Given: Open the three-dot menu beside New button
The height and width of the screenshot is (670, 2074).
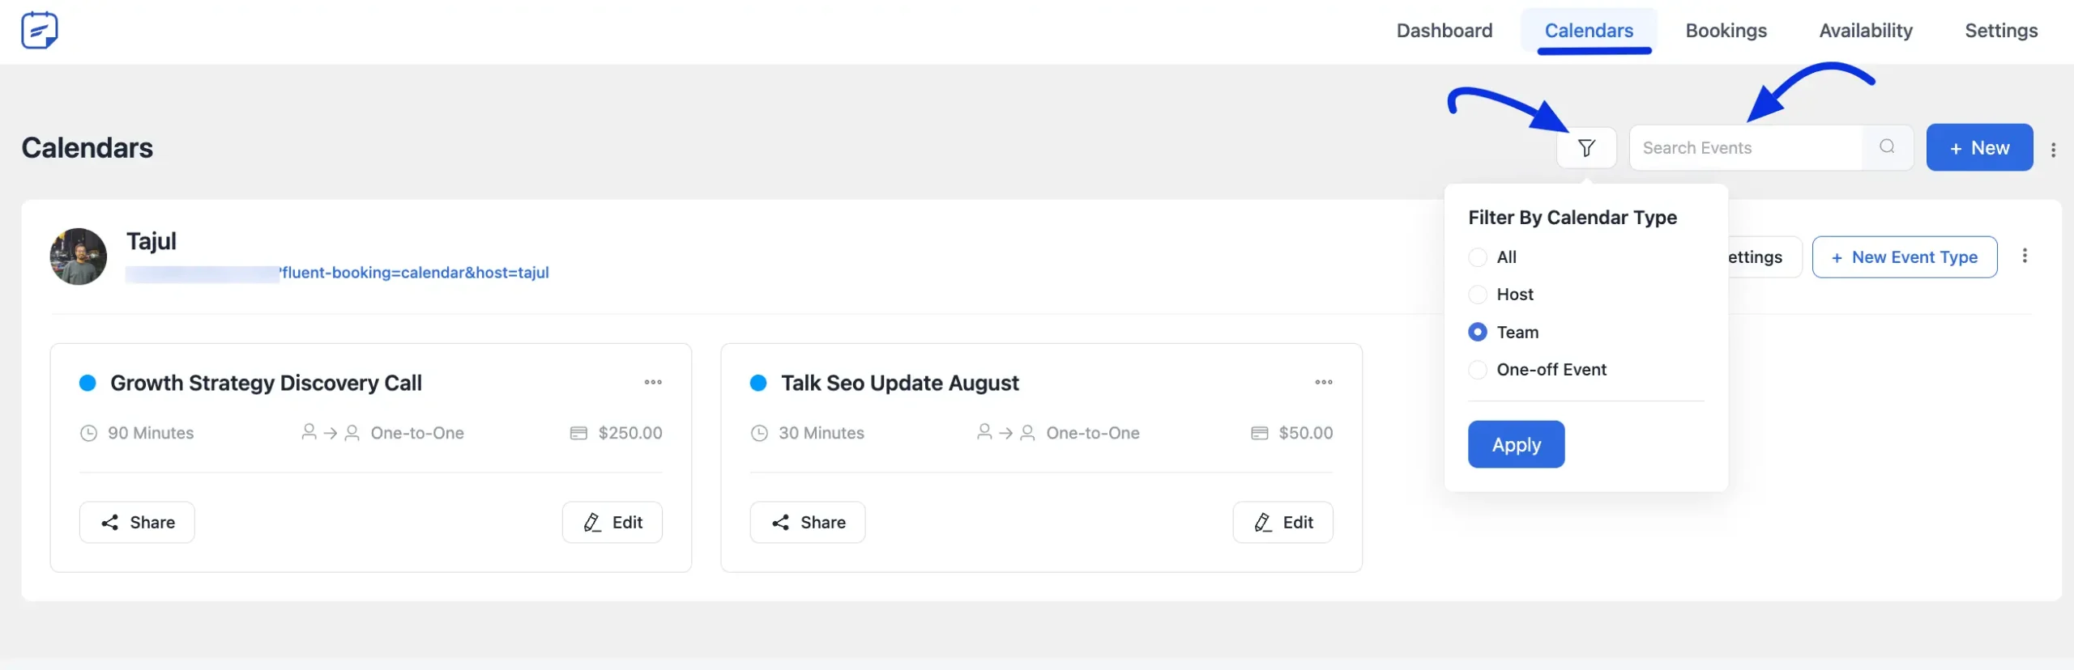Looking at the screenshot, I should click(x=2055, y=149).
